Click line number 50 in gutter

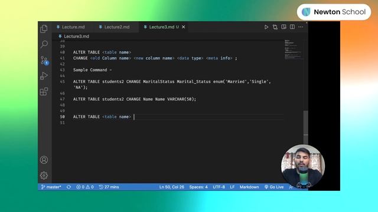[x=62, y=117]
